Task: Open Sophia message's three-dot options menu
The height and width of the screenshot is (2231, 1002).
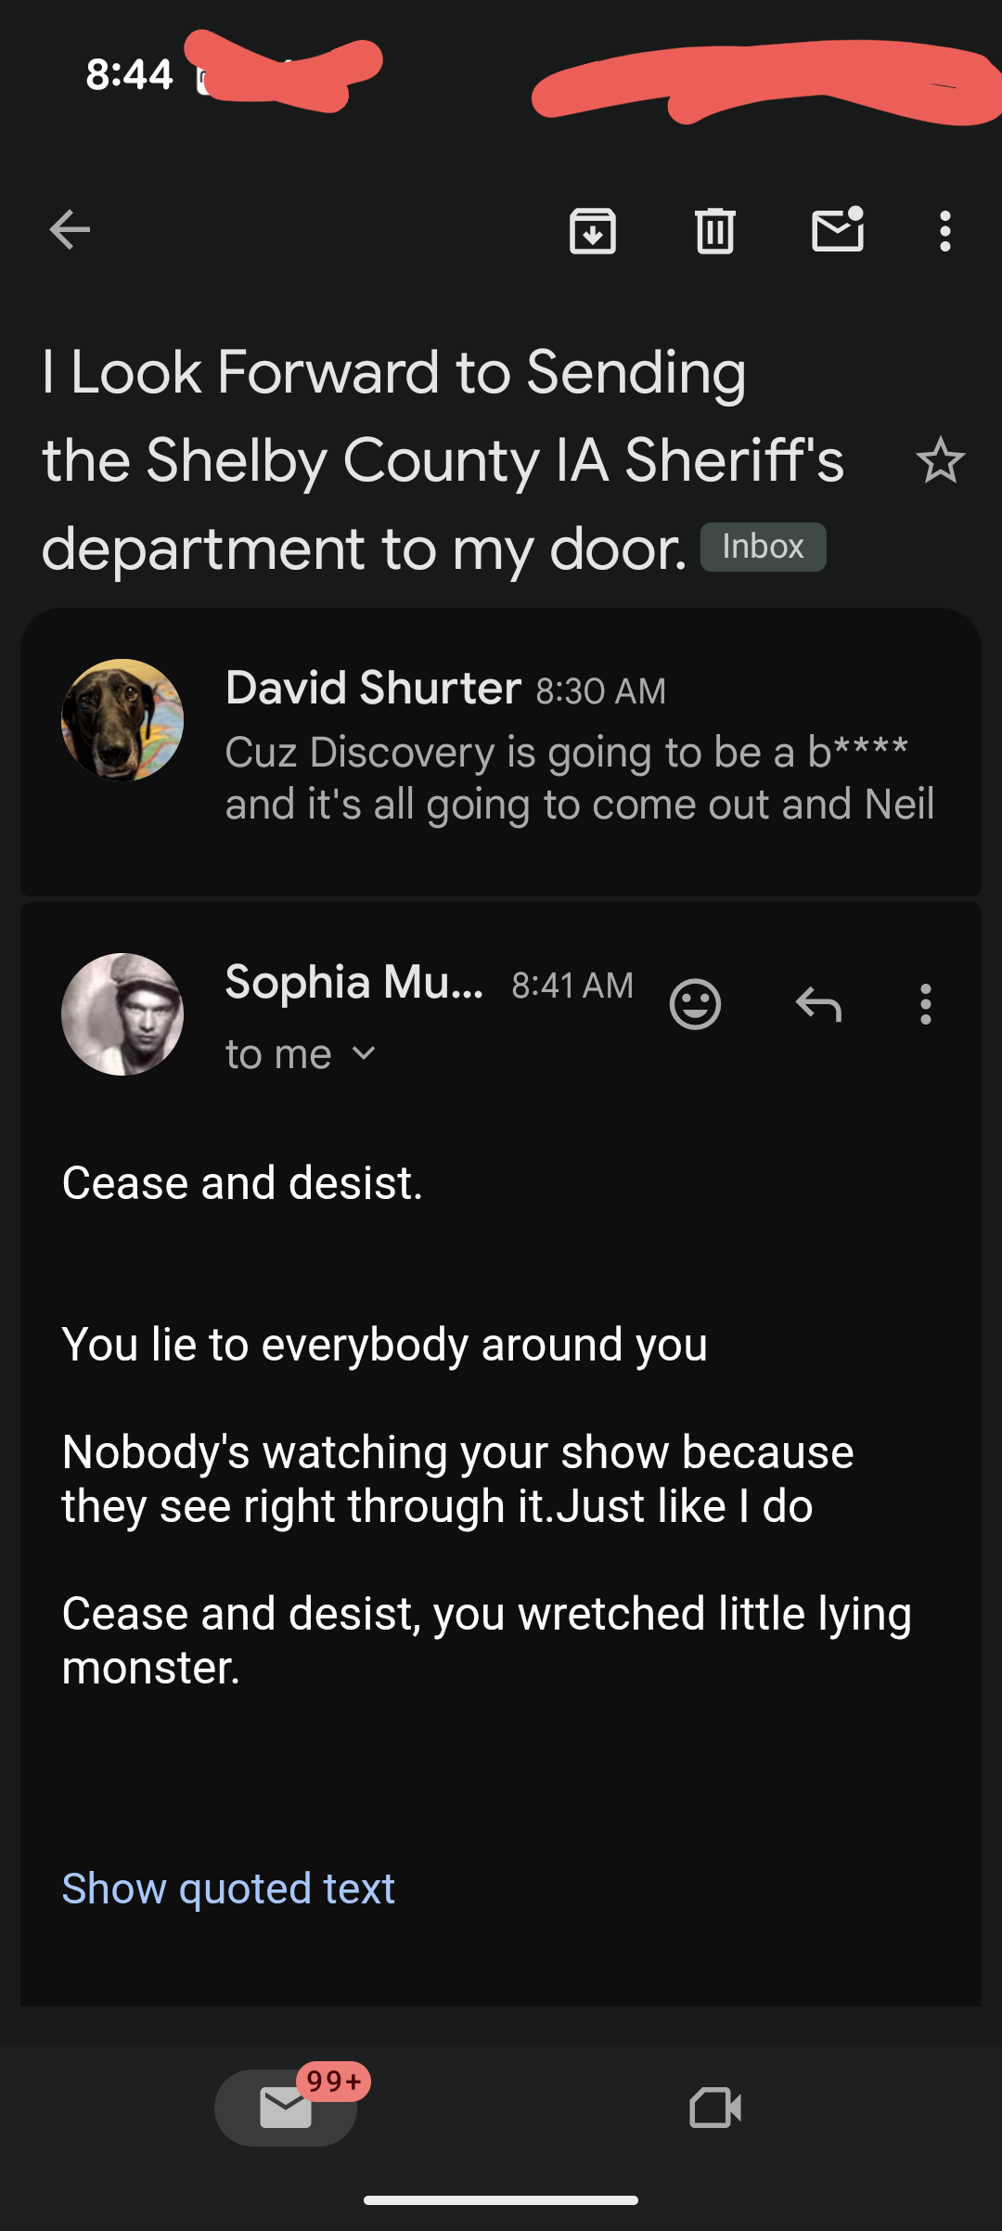Action: (x=925, y=1004)
